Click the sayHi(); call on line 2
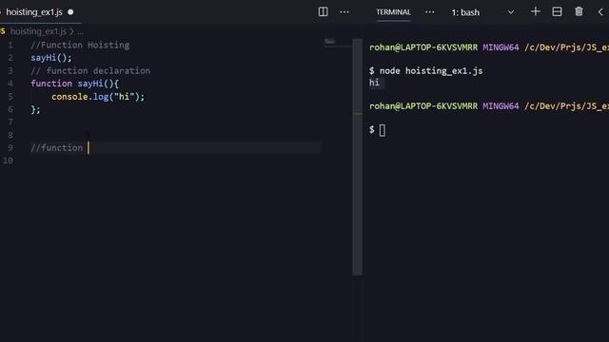Viewport: 609px width, 342px height. 51,58
